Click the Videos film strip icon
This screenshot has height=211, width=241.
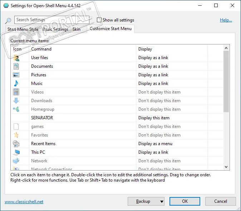[16, 92]
